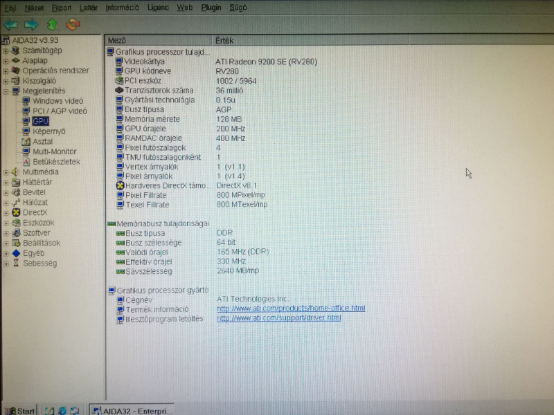Open the Licenc menu

click(x=158, y=8)
